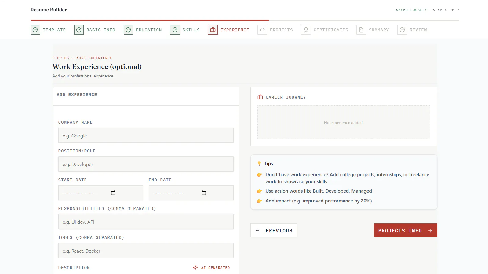Select the Experience step label
Image resolution: width=488 pixels, height=274 pixels.
click(235, 30)
